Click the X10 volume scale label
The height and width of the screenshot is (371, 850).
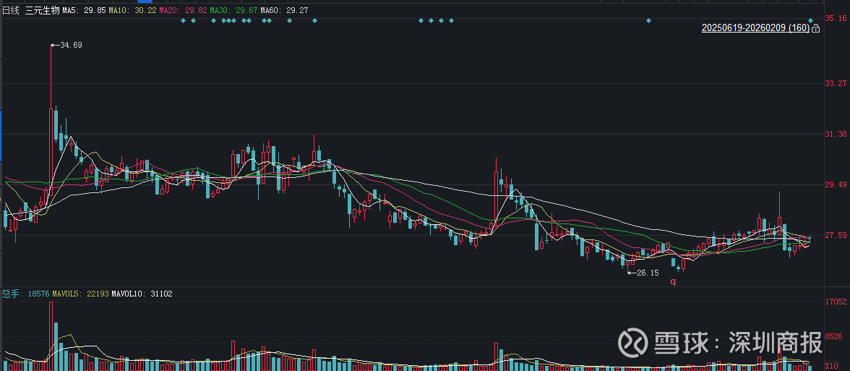pyautogui.click(x=831, y=366)
